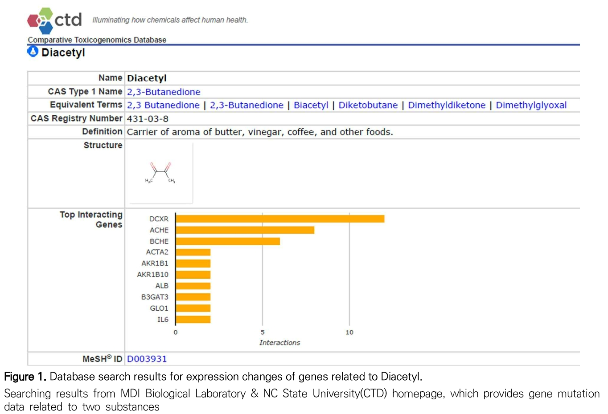Click the IL6 bar

(193, 319)
